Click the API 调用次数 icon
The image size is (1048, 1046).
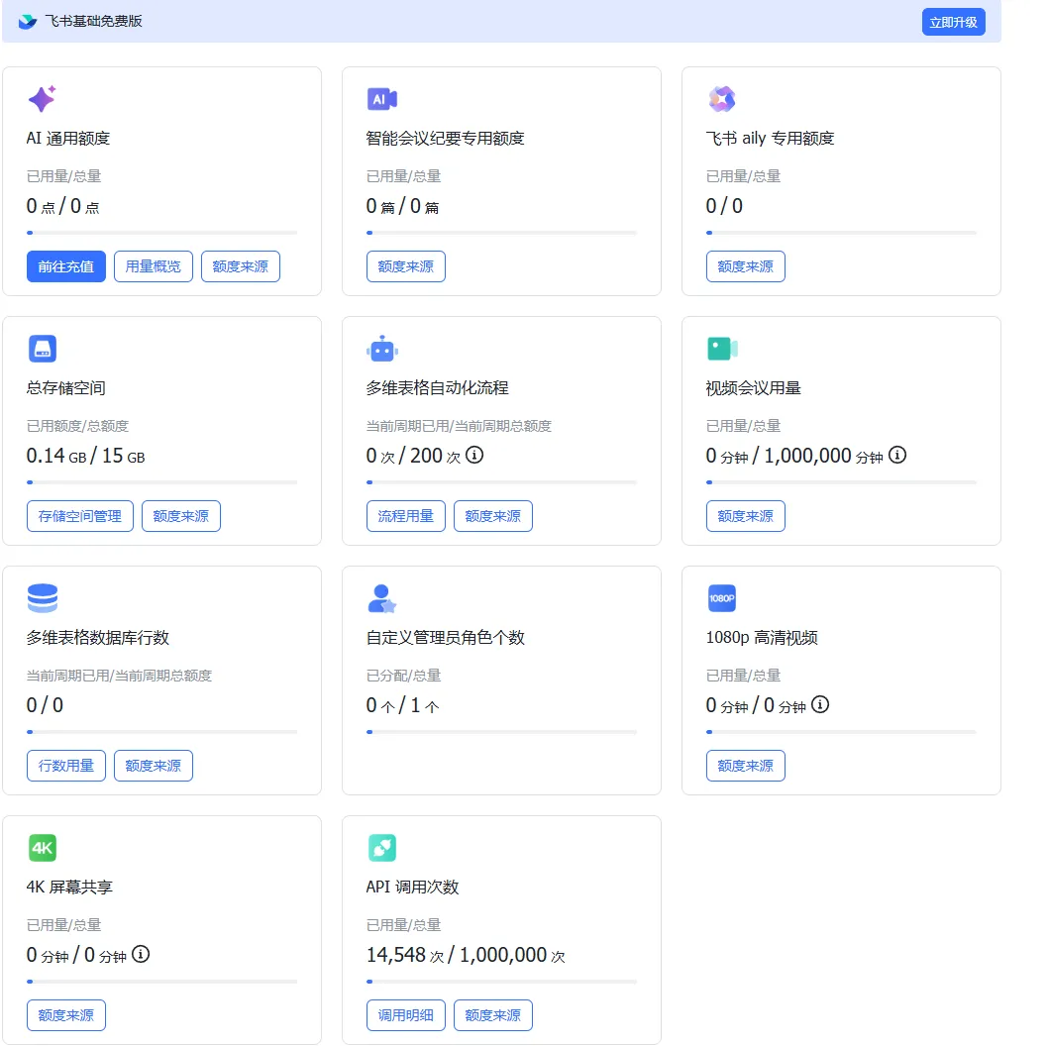(x=381, y=848)
